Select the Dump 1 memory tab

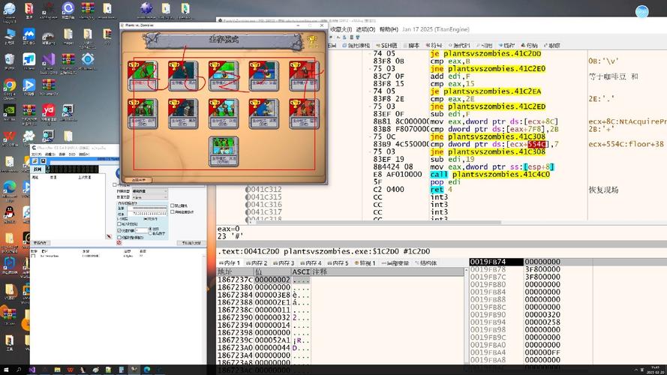coord(230,263)
